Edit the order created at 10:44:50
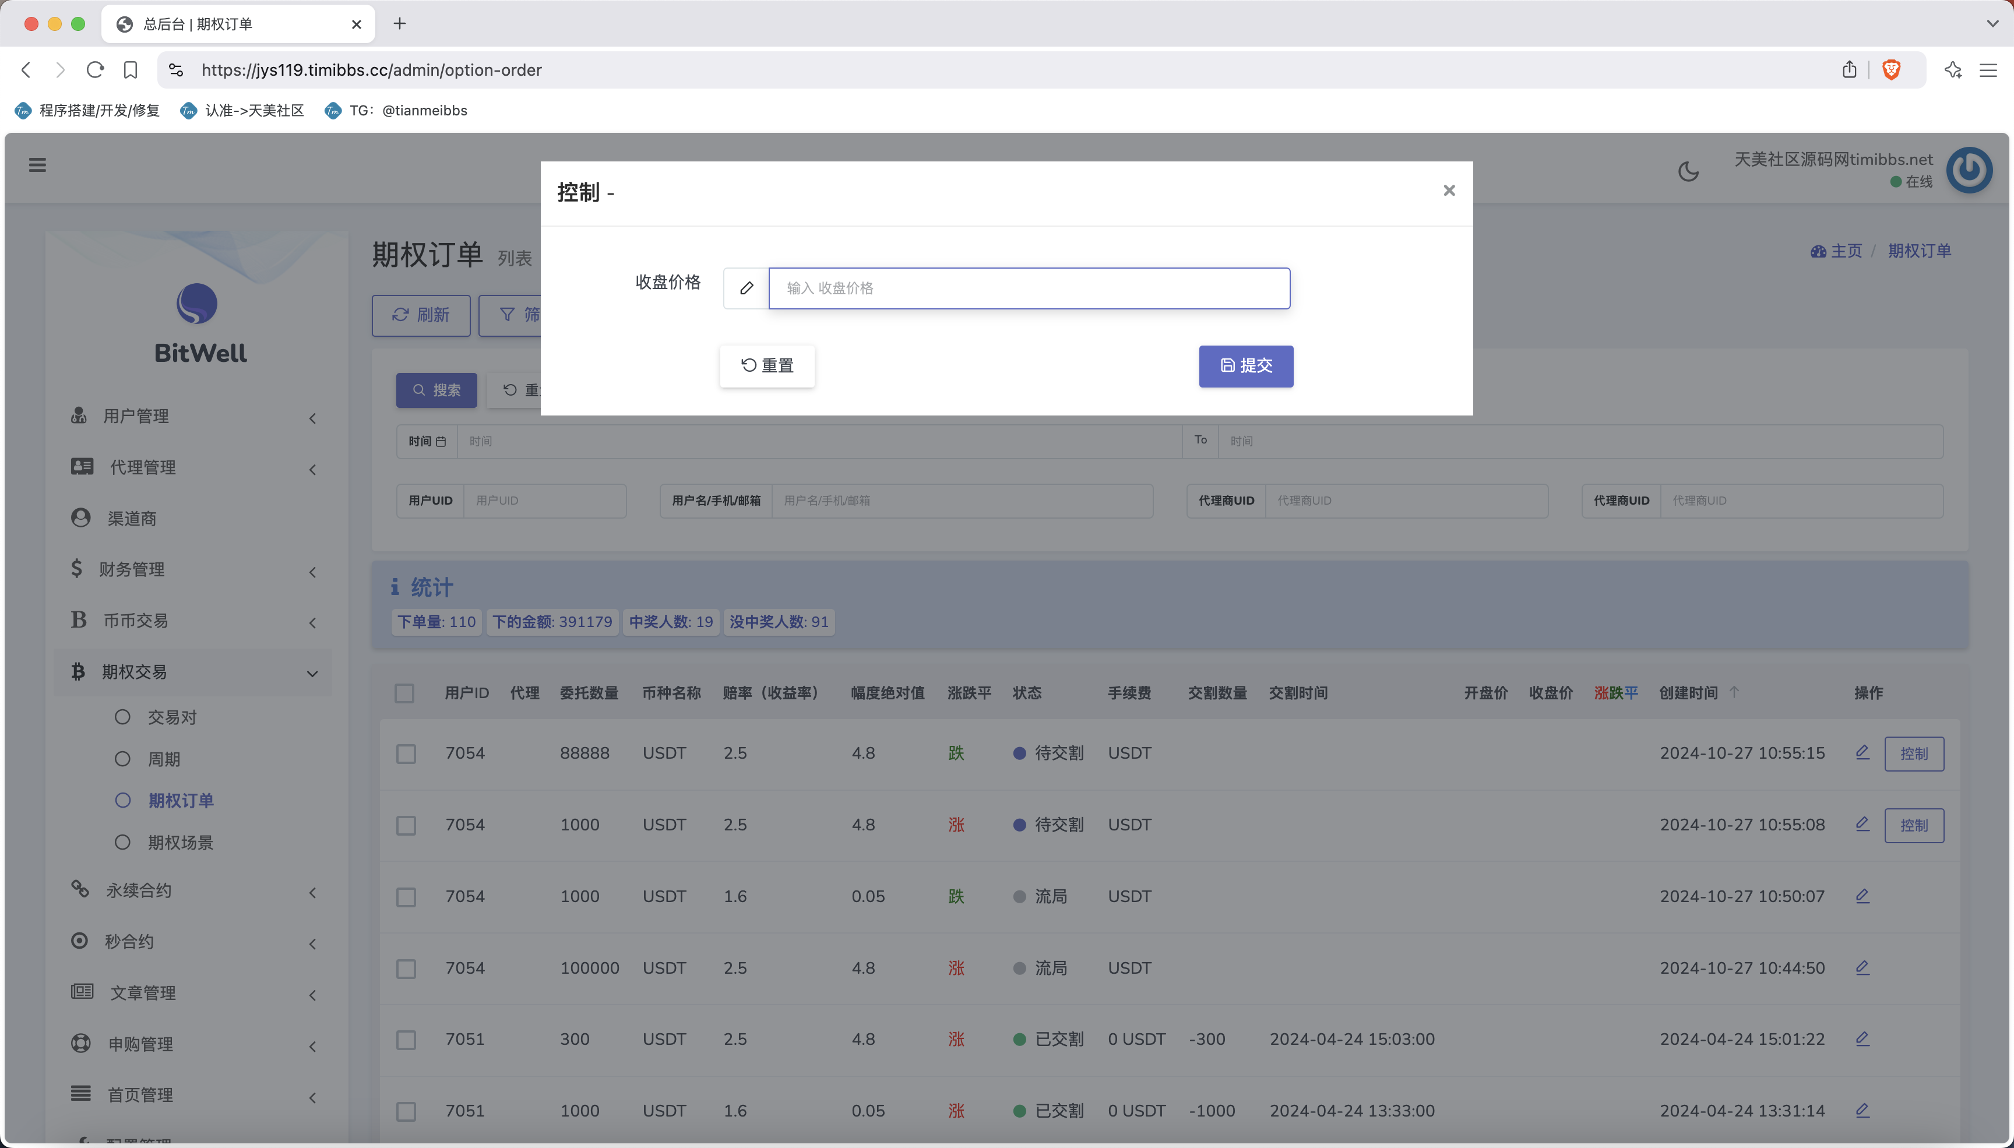The height and width of the screenshot is (1148, 2014). coord(1862,967)
